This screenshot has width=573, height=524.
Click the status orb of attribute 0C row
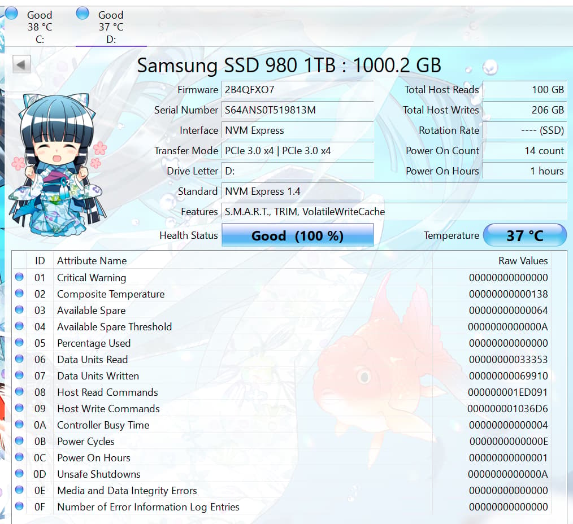point(19,457)
